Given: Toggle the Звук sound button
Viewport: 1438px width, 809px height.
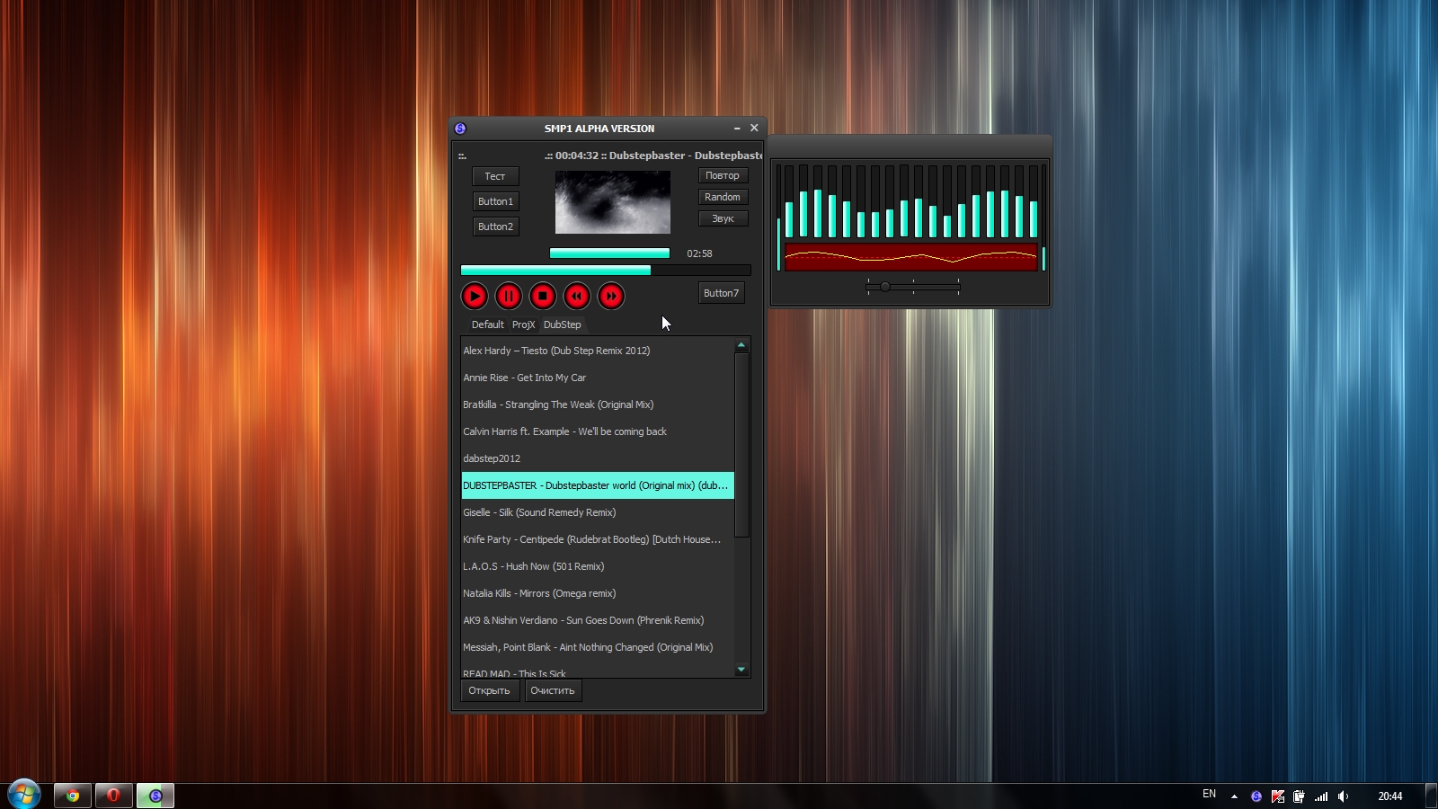Looking at the screenshot, I should (x=723, y=218).
